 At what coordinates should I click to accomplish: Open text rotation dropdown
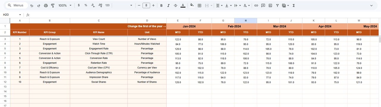coord(246,5)
